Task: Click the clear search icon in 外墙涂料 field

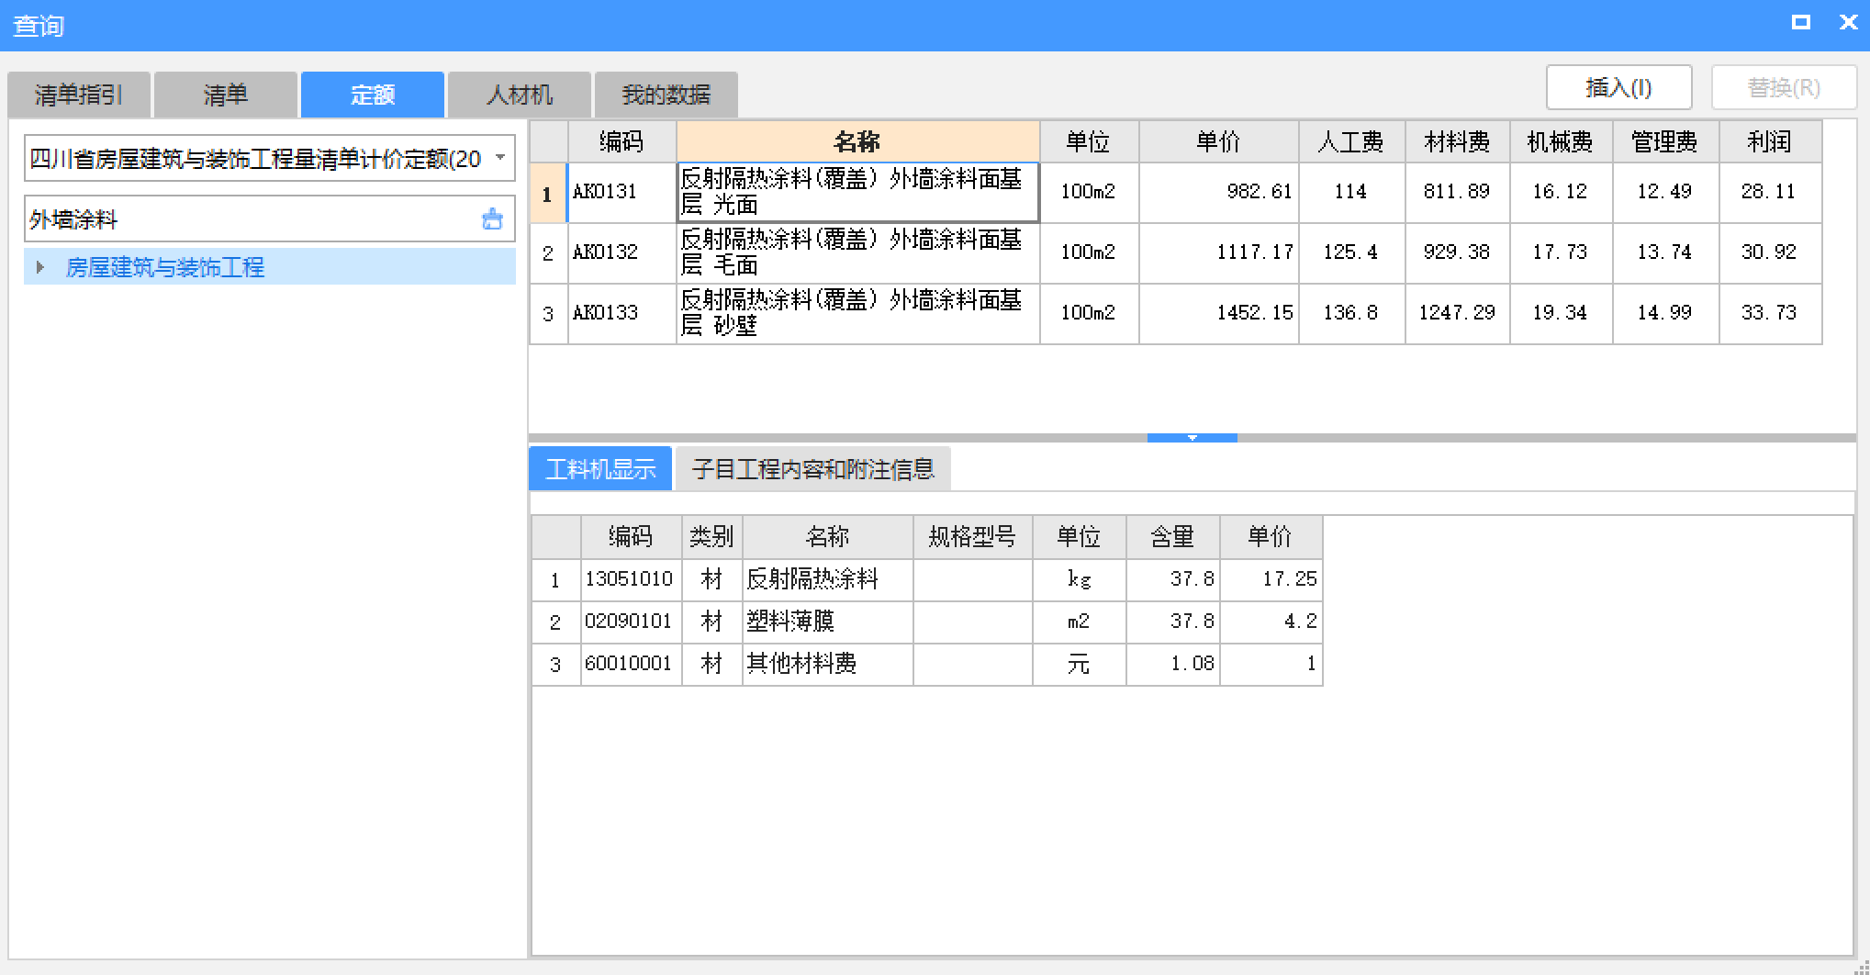Action: (492, 219)
